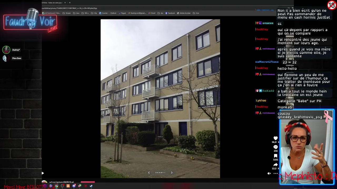Click the chat message 'monkaS'
Image resolution: width=337 pixels, height=189 pixels.
pyautogui.click(x=285, y=107)
